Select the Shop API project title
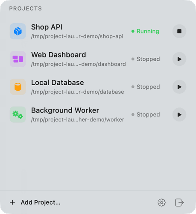 [x=47, y=27]
